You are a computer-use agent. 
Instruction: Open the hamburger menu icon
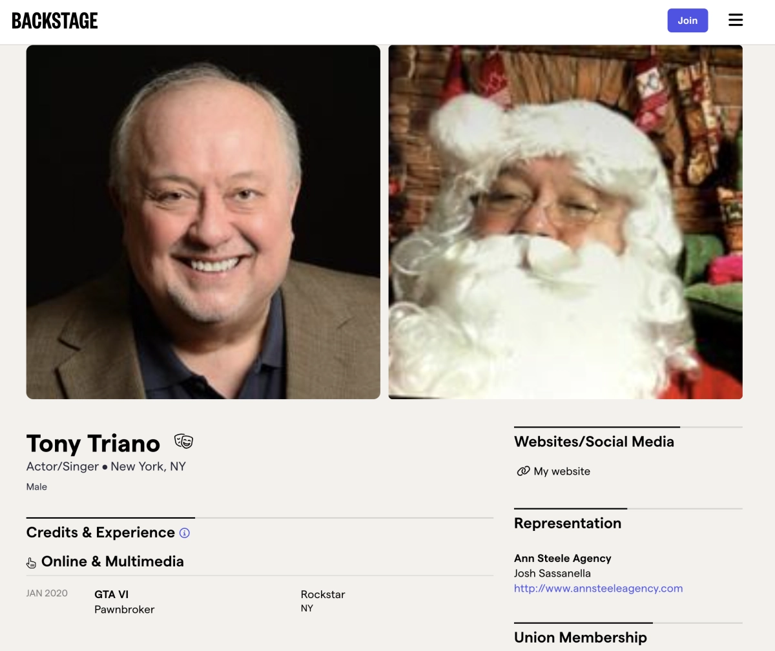click(x=736, y=21)
